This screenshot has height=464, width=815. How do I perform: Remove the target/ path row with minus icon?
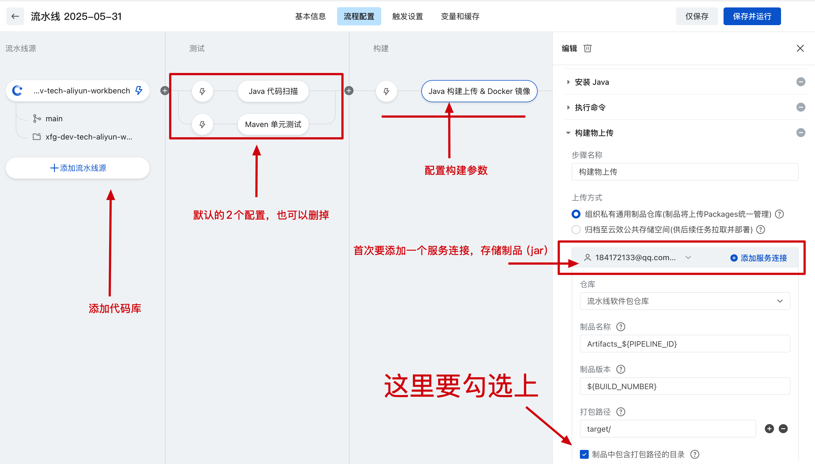point(783,429)
